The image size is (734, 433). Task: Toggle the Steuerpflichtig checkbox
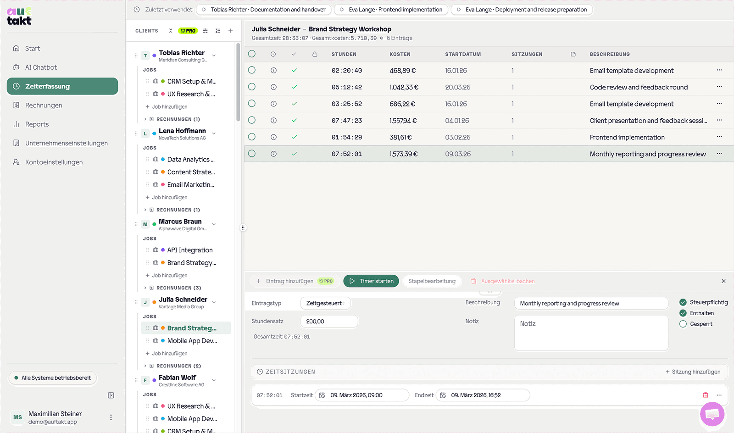click(683, 302)
